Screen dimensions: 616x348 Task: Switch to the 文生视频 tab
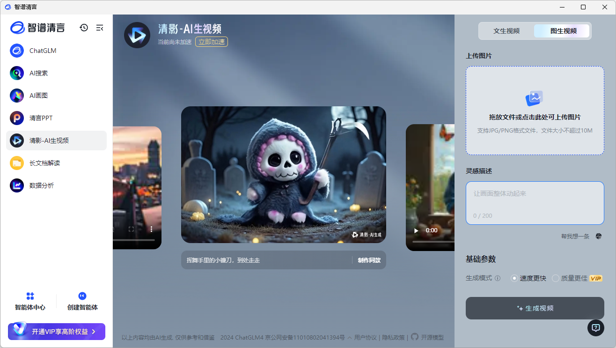(506, 31)
